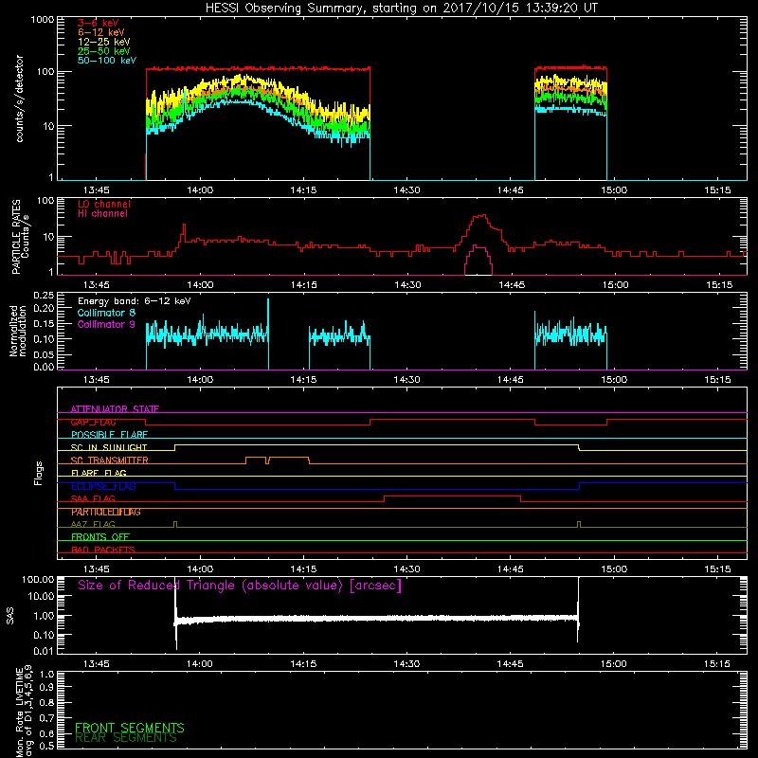Click the GAP_FLAG label

click(x=93, y=422)
